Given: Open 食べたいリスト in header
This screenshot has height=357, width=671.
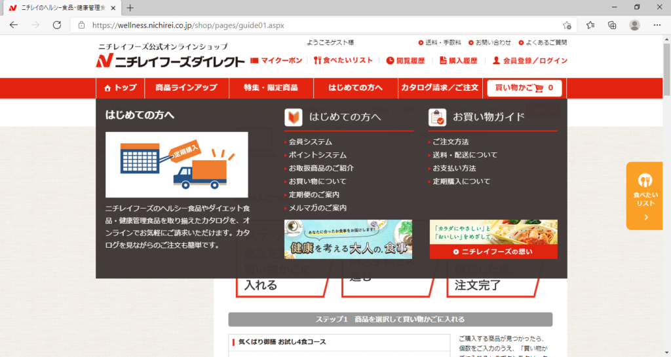Looking at the screenshot, I should pos(343,61).
